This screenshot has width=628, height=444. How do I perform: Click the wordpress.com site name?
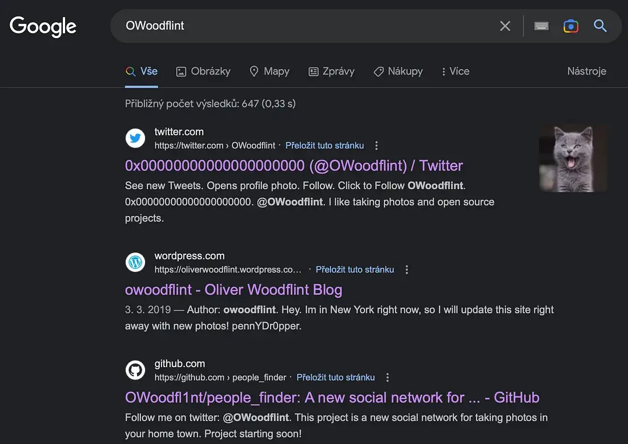click(x=190, y=255)
